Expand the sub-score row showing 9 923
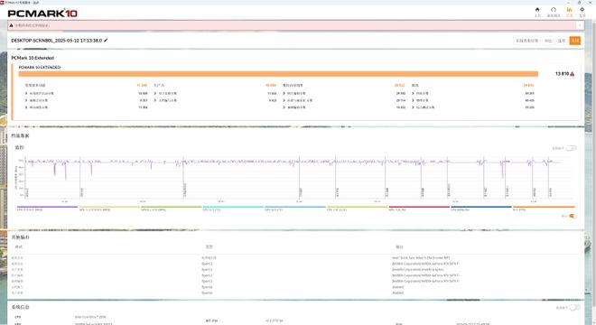This screenshot has width=596, height=325. pos(215,100)
